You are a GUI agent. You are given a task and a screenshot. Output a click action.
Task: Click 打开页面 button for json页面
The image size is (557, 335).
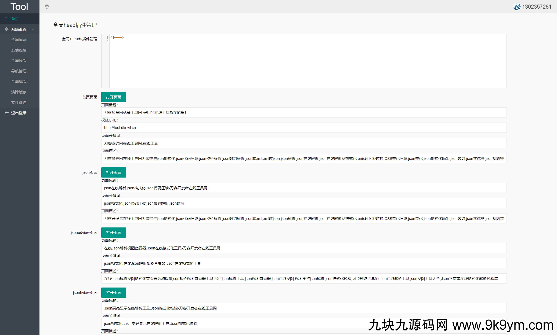(113, 172)
